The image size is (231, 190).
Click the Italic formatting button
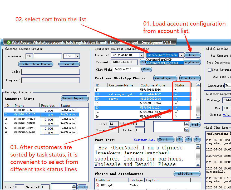pos(188,139)
